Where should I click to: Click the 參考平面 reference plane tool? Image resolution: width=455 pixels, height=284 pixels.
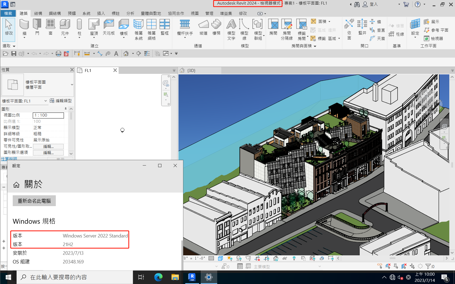pyautogui.click(x=436, y=30)
